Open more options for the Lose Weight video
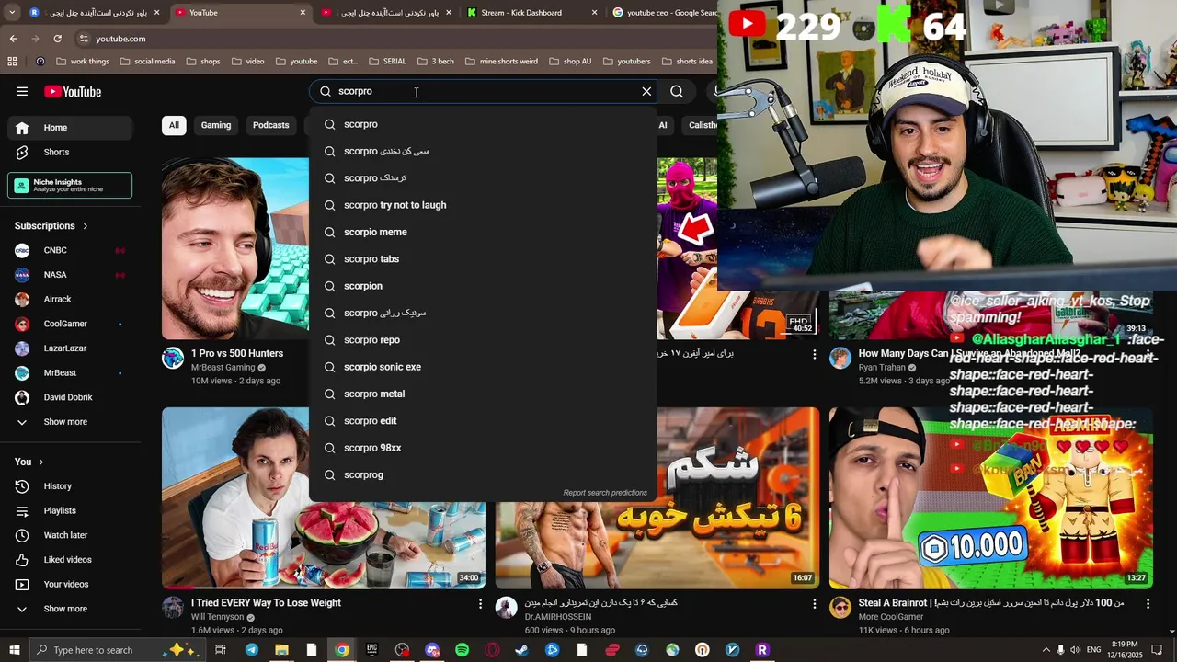 pos(480,604)
